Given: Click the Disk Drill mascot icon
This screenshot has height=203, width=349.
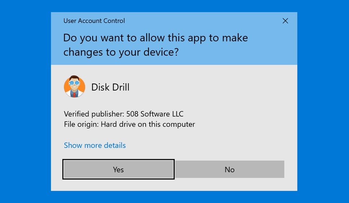Looking at the screenshot, I should [74, 87].
